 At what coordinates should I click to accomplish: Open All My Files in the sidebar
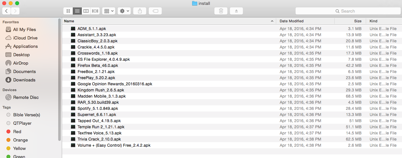tap(24, 29)
